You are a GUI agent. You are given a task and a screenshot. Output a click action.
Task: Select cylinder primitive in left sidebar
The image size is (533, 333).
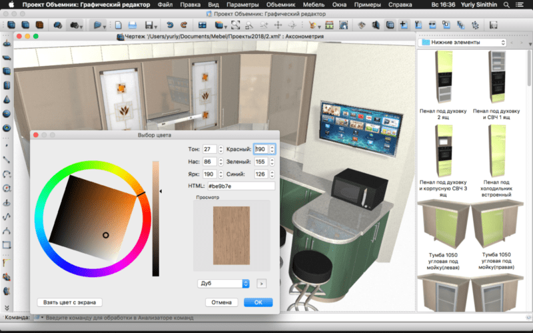click(x=7, y=85)
